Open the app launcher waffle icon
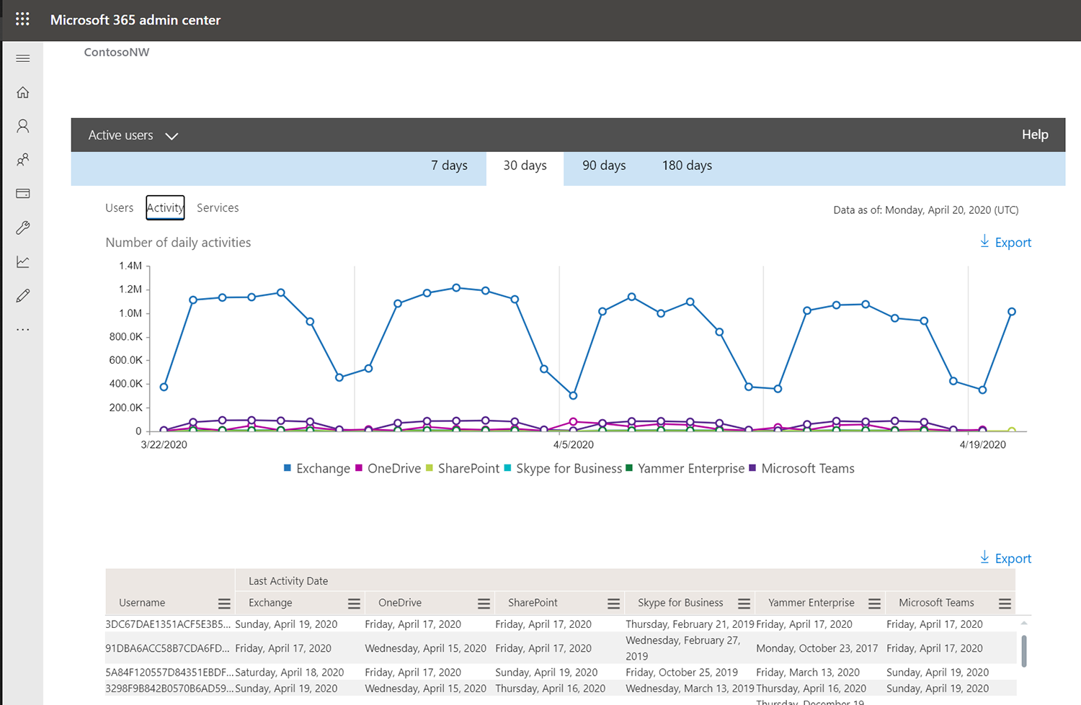1081x705 pixels. 22,19
